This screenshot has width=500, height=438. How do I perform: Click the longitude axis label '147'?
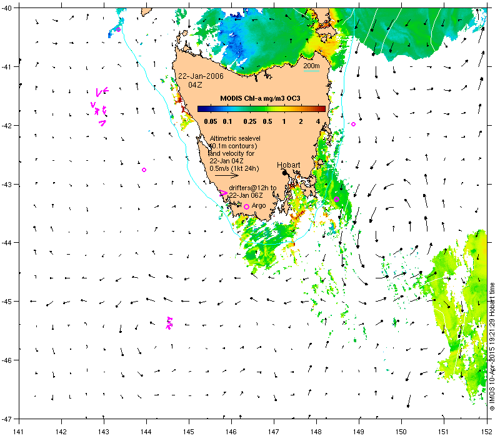[x=274, y=432]
